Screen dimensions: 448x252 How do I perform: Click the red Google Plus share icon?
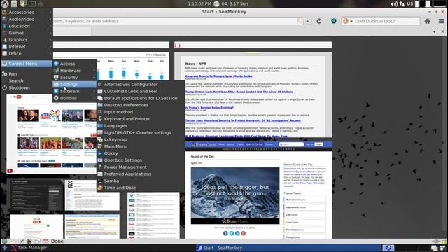(244, 233)
